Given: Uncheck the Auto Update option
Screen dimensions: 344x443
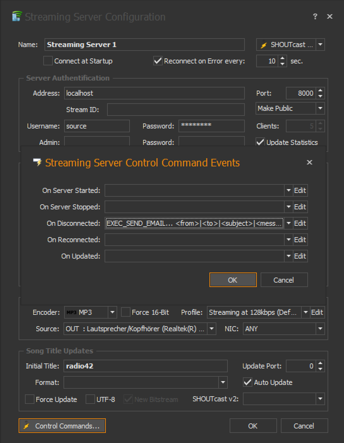Looking at the screenshot, I should (x=248, y=382).
